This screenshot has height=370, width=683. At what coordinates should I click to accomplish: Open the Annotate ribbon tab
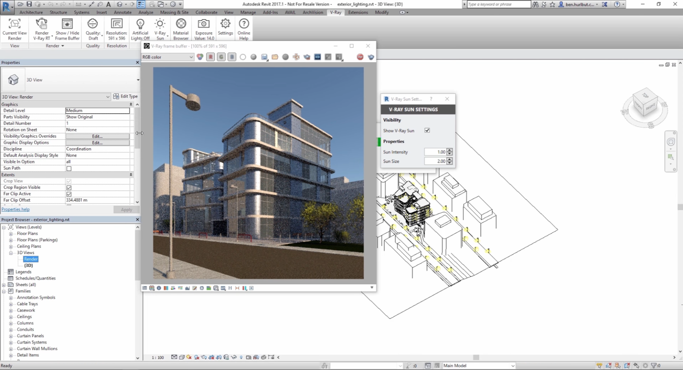(123, 12)
